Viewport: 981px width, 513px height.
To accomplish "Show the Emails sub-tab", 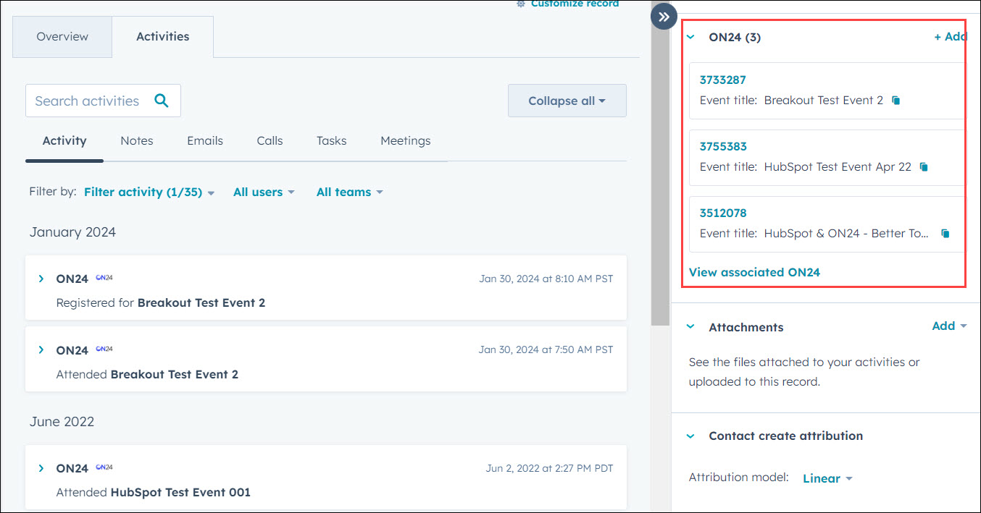I will [x=205, y=141].
